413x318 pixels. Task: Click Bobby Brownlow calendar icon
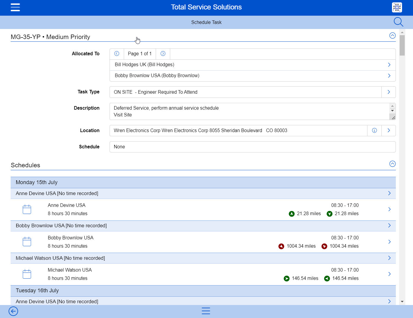tap(27, 242)
